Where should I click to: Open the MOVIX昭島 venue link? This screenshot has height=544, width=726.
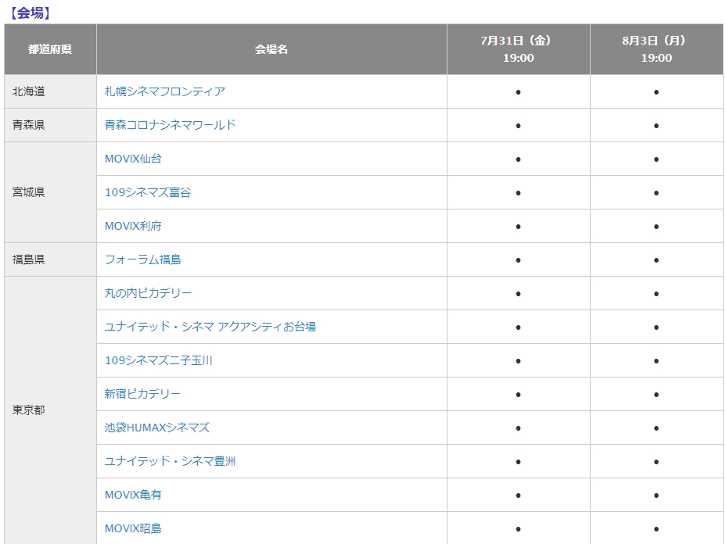pos(133,528)
